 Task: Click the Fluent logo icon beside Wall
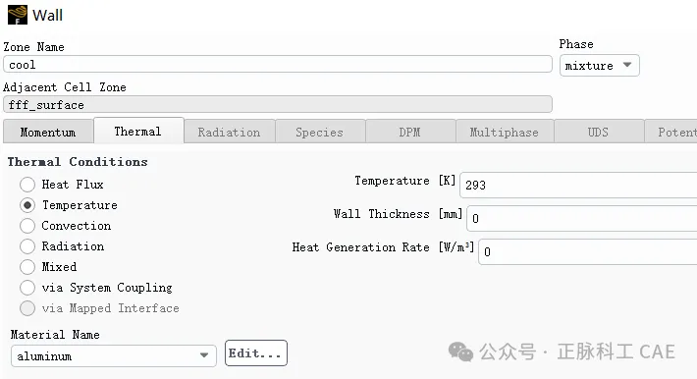point(18,15)
